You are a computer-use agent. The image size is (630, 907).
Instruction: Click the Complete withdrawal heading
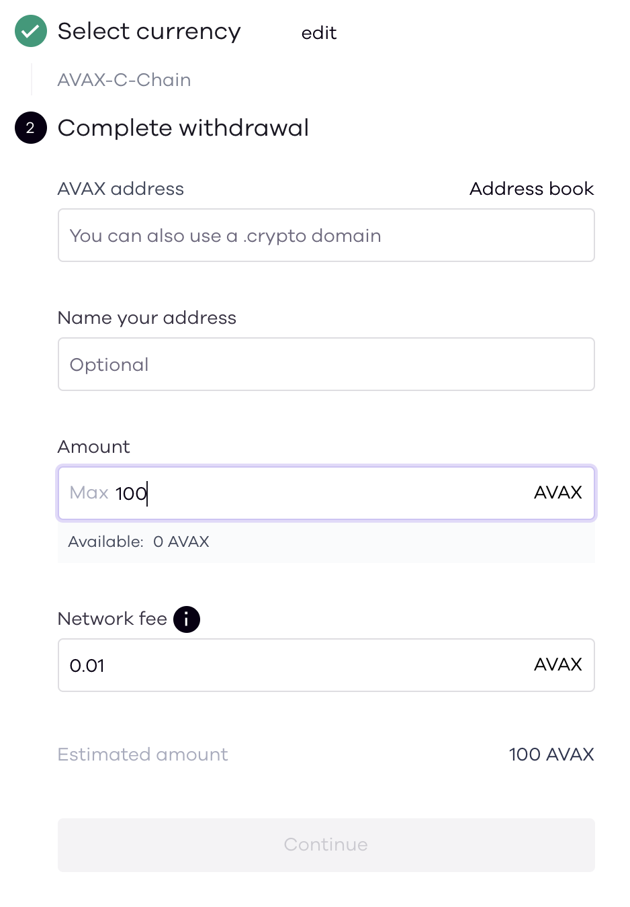183,128
